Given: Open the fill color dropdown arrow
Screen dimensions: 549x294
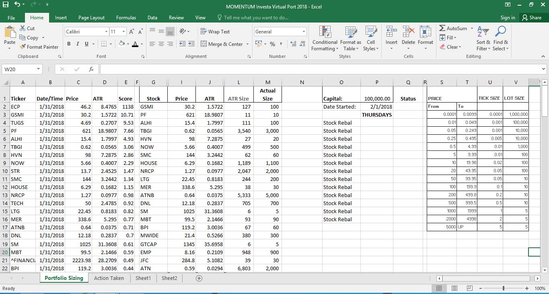Looking at the screenshot, I should [x=128, y=44].
